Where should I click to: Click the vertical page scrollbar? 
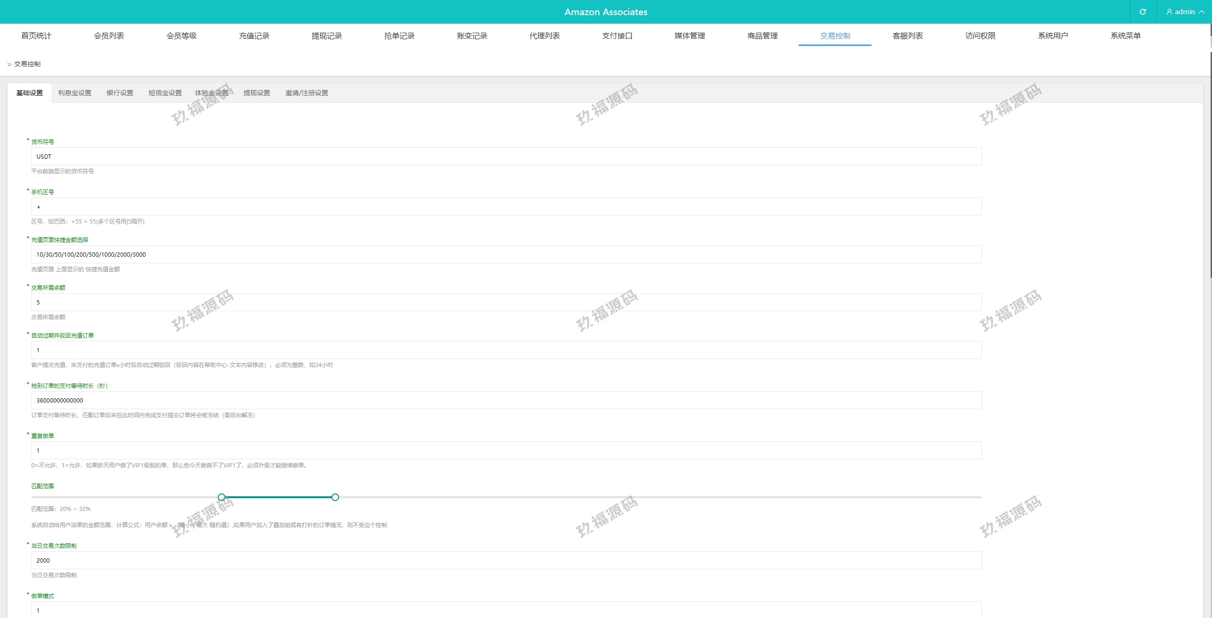[1210, 166]
